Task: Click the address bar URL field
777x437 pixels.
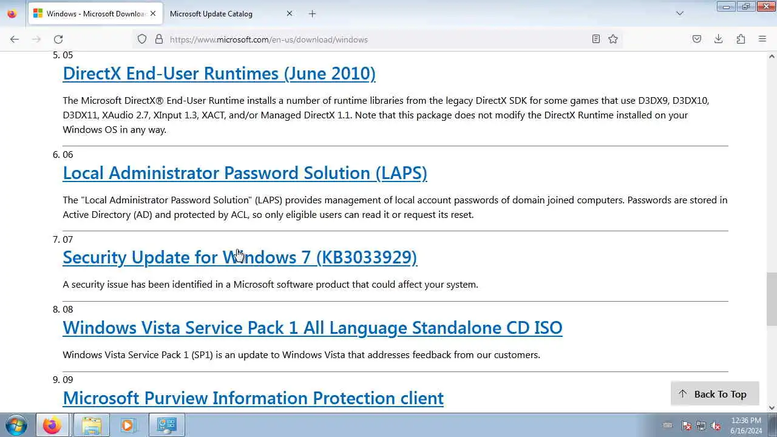Action: [376, 39]
